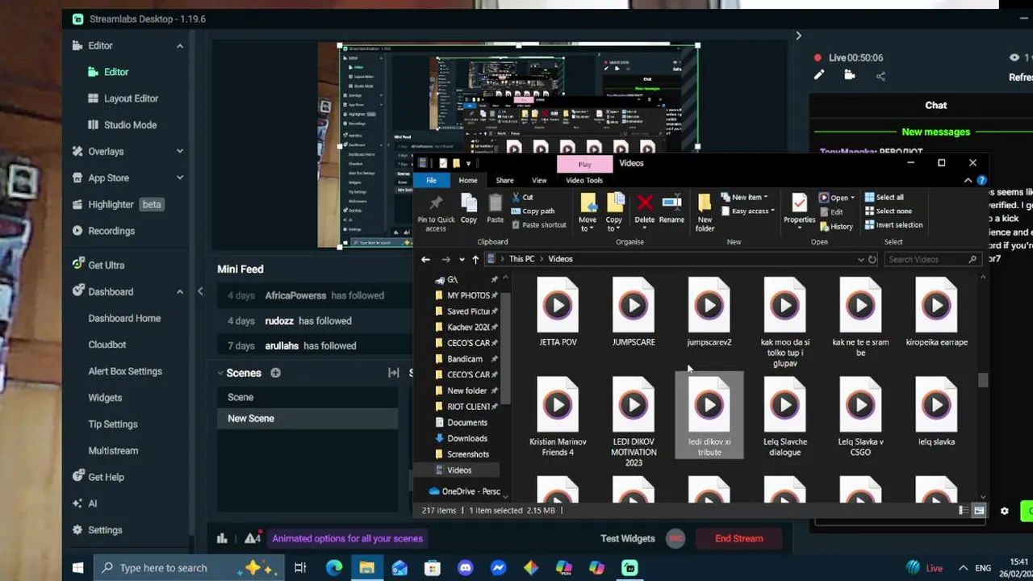Screen dimensions: 1033x581
Task: Click the edit stream info pencil icon
Action: click(x=819, y=75)
